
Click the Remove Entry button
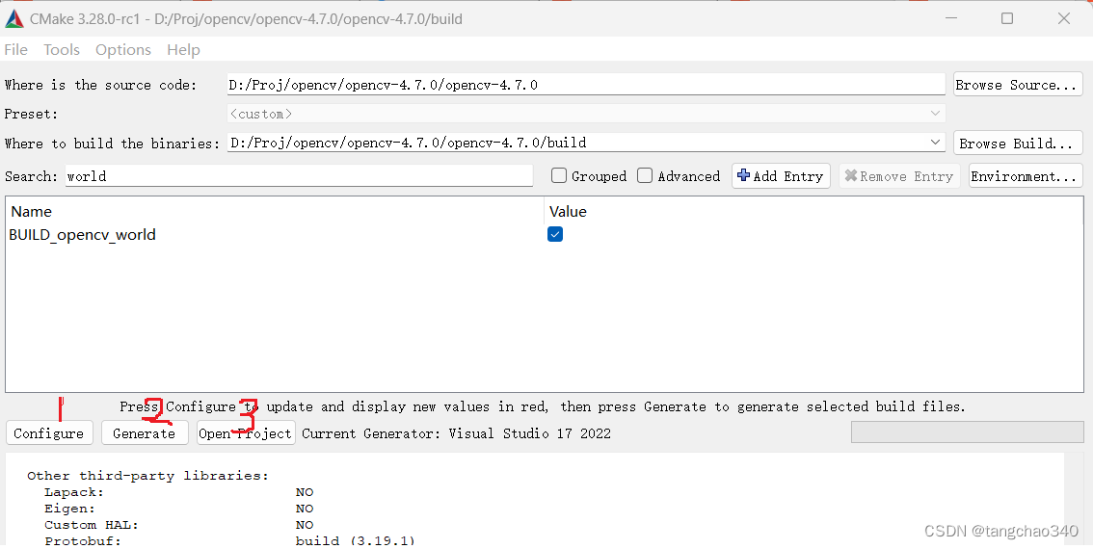(899, 175)
